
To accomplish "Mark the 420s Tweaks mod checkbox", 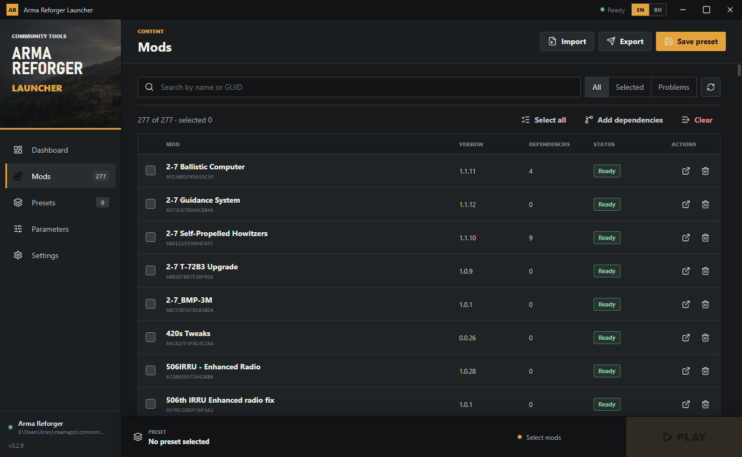I will point(151,337).
